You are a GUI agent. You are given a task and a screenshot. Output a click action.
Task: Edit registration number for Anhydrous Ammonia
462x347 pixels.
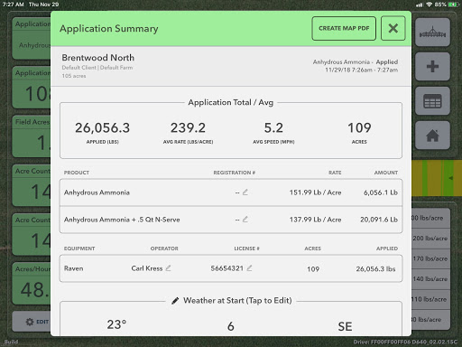tap(245, 192)
